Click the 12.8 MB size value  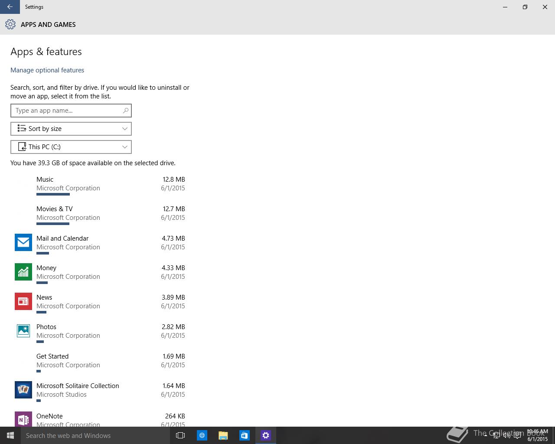[x=174, y=180]
